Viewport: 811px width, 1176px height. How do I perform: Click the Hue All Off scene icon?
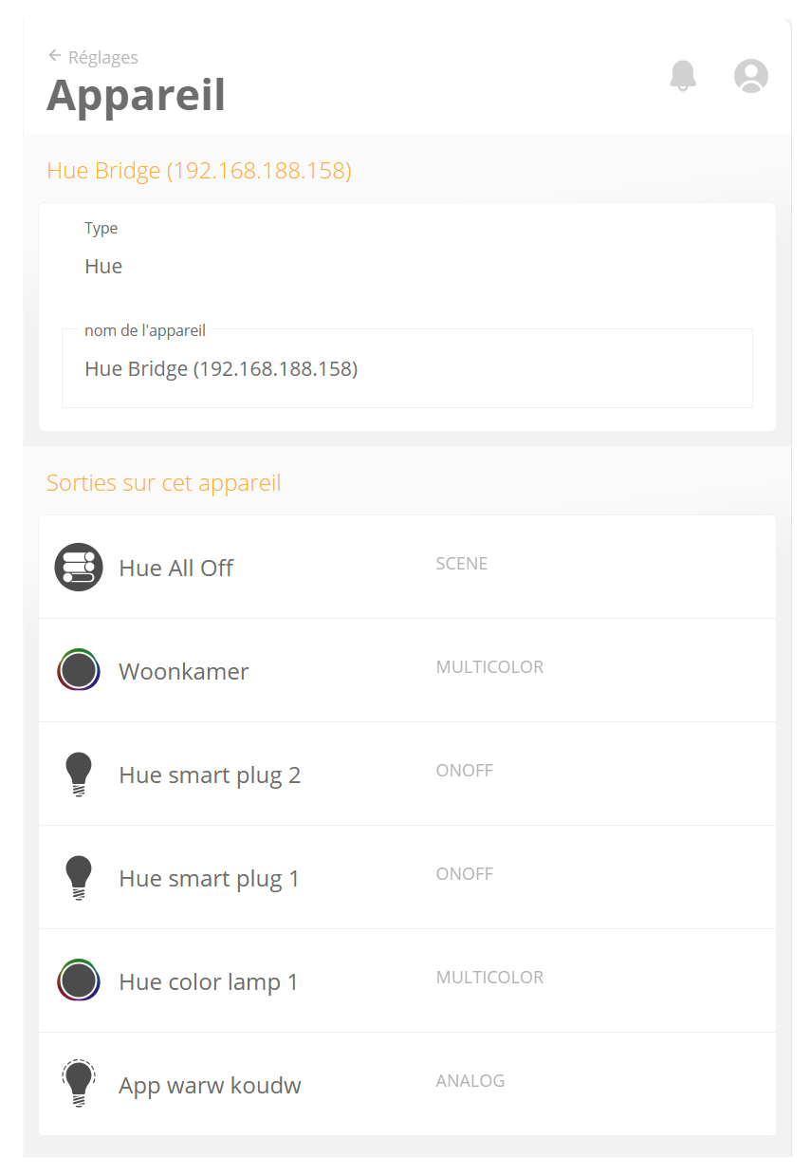[78, 568]
